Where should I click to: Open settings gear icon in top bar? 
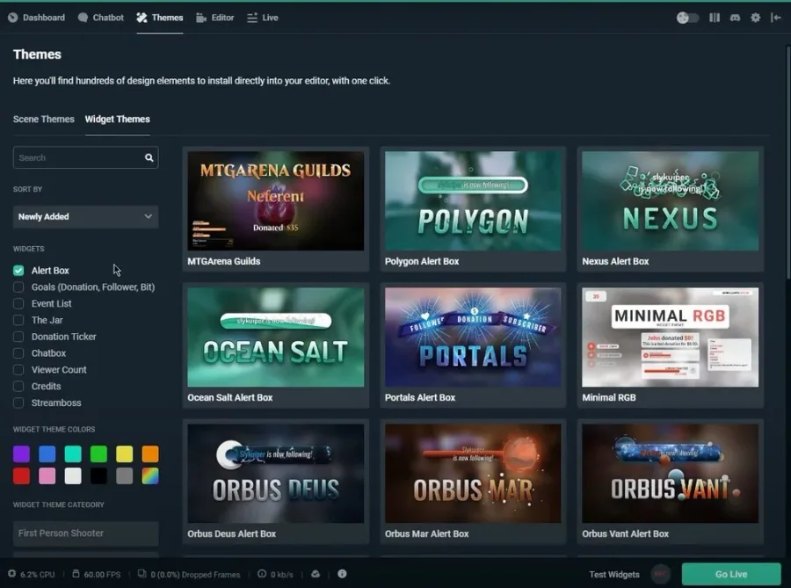[755, 18]
